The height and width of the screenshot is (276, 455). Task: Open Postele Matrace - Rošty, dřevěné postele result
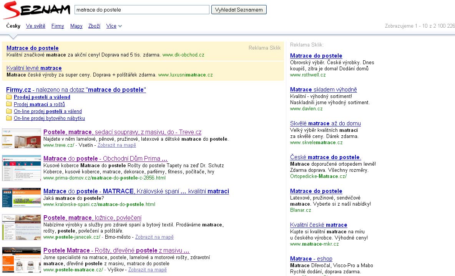pos(116,251)
